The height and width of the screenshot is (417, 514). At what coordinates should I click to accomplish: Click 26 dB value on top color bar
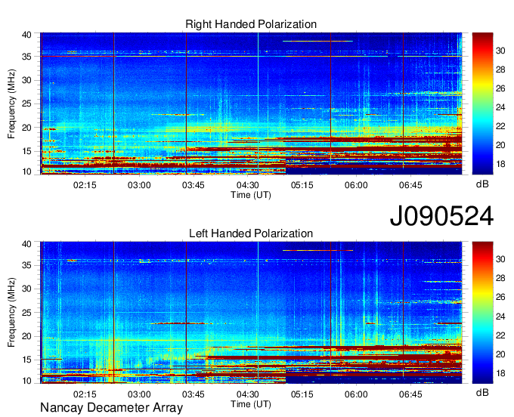click(x=500, y=88)
